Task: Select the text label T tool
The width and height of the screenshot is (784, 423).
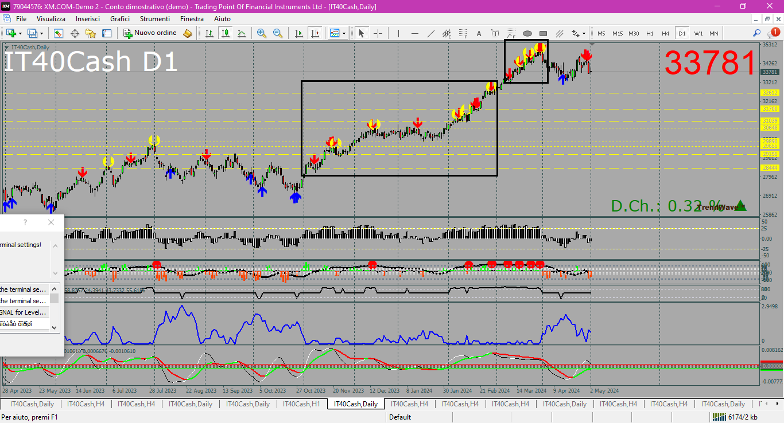Action: (x=495, y=33)
